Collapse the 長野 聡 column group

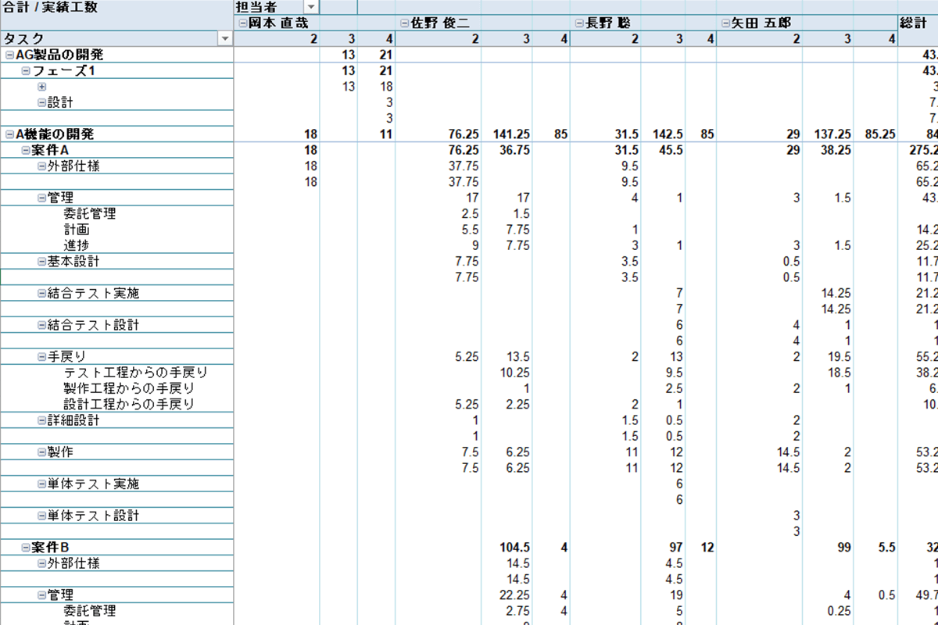[578, 23]
